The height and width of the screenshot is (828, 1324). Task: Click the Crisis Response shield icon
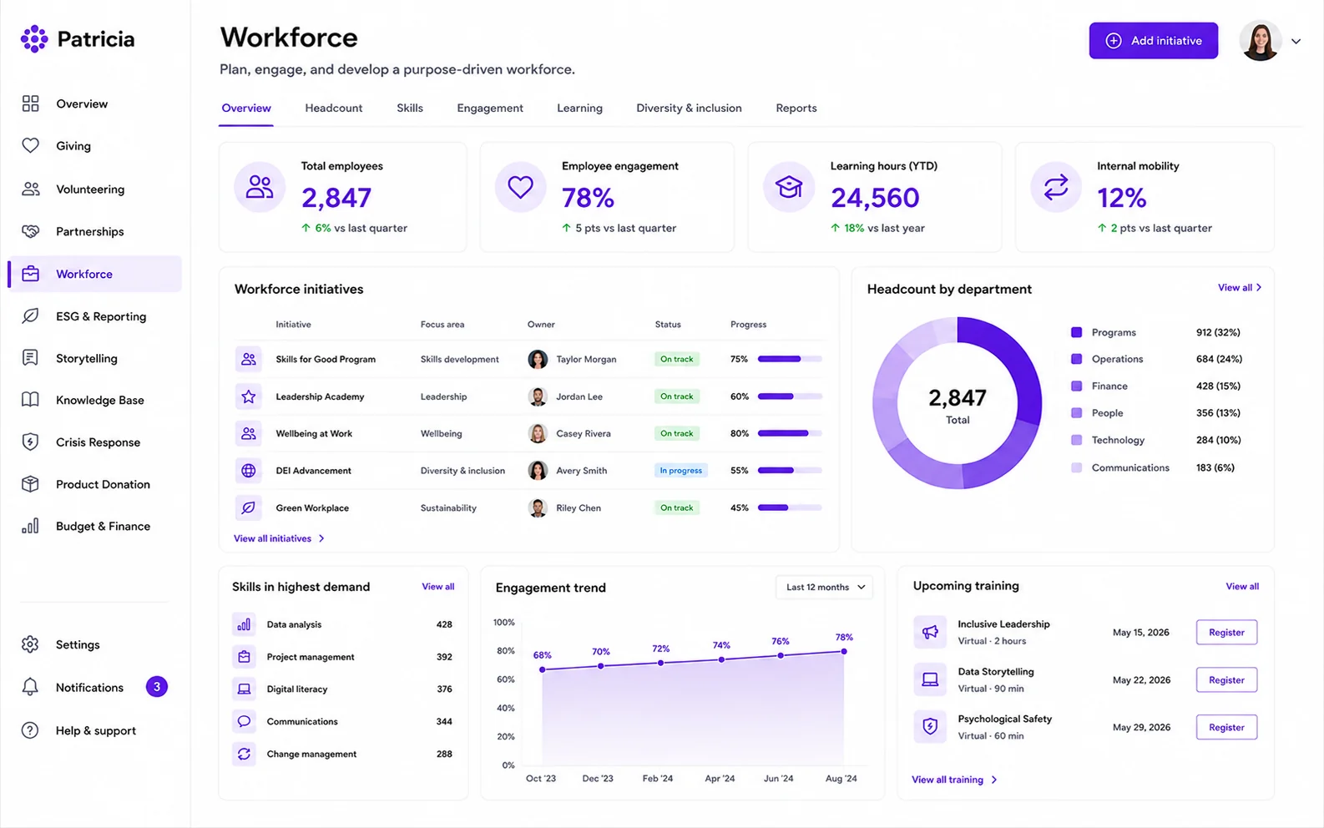(30, 442)
